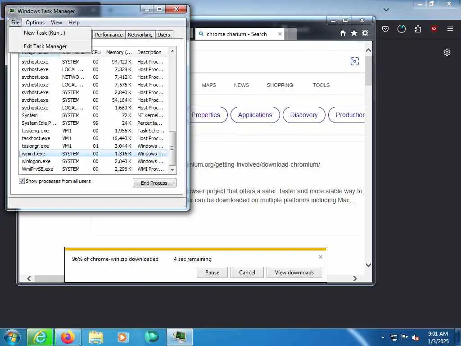Image resolution: width=461 pixels, height=346 pixels.
Task: Open IE tools gear icon
Action: [365, 33]
